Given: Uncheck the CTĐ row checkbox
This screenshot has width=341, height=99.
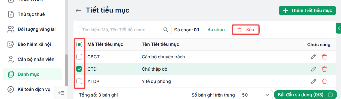Looking at the screenshot, I should tap(79, 69).
